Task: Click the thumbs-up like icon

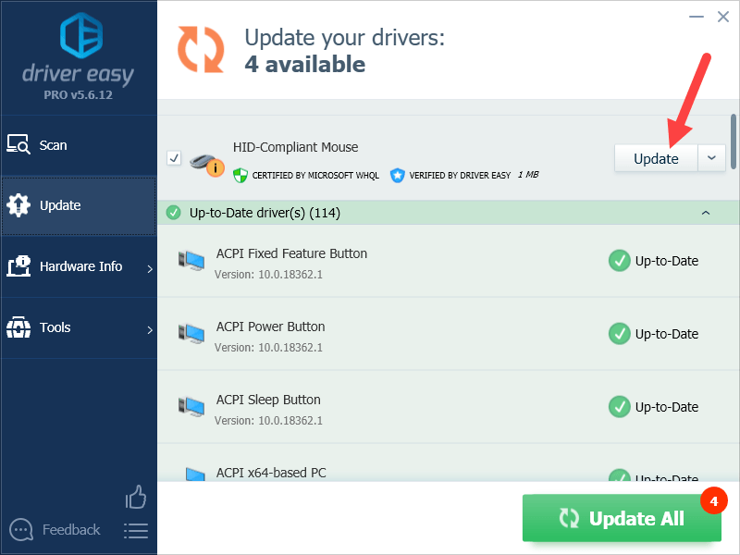Action: (x=136, y=497)
